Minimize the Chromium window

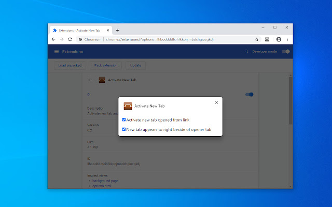263,27
